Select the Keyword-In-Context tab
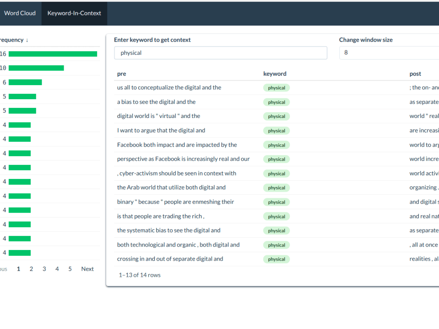This screenshot has height=329, width=439. coord(74,13)
